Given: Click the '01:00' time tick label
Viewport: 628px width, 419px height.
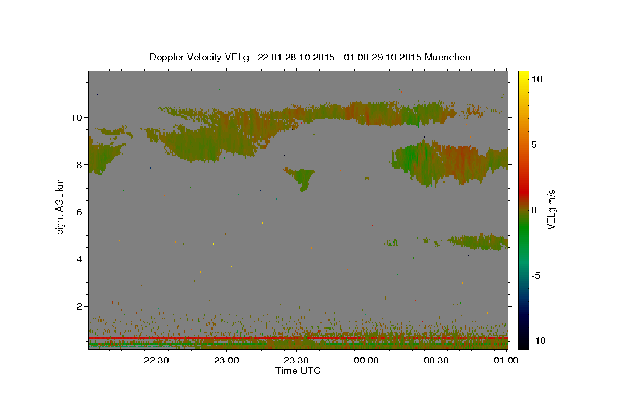Looking at the screenshot, I should [506, 360].
